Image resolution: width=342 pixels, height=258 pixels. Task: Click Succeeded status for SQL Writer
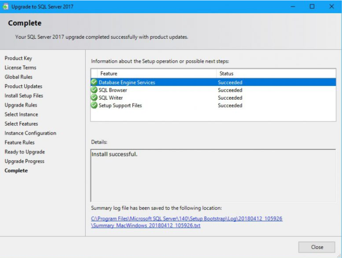[230, 97]
